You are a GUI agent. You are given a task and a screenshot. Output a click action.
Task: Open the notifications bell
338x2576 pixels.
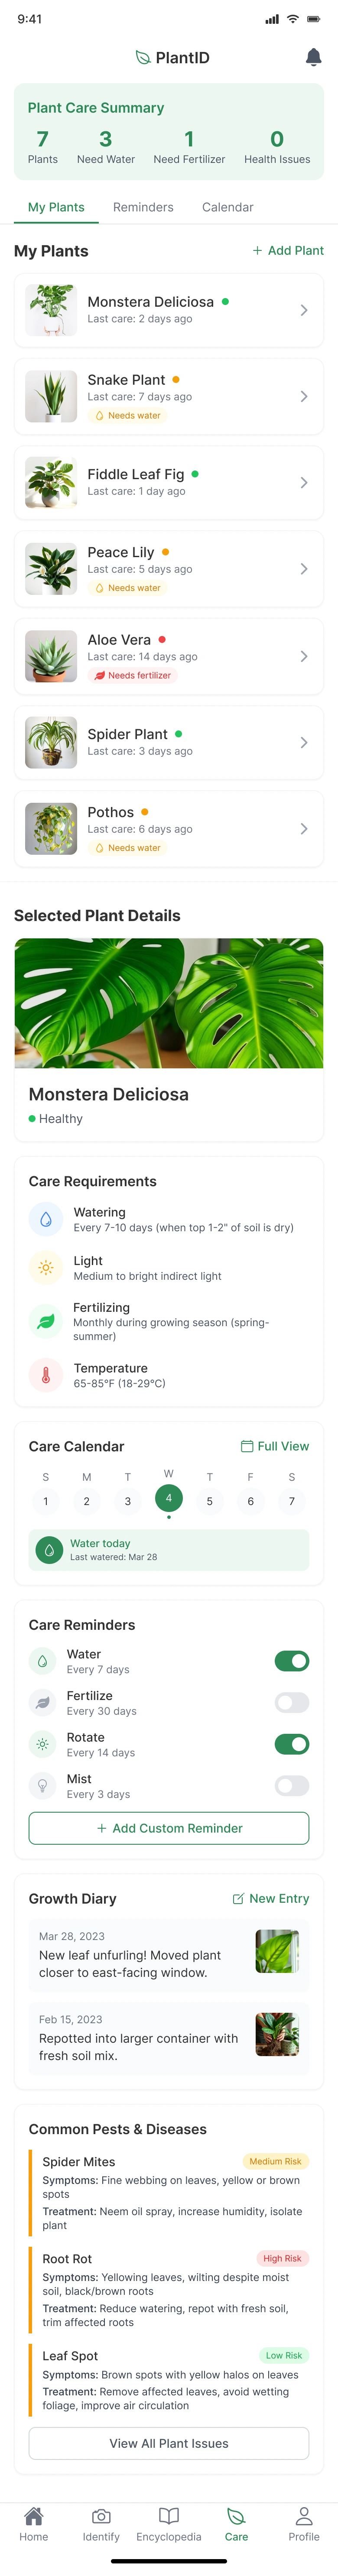tap(313, 57)
